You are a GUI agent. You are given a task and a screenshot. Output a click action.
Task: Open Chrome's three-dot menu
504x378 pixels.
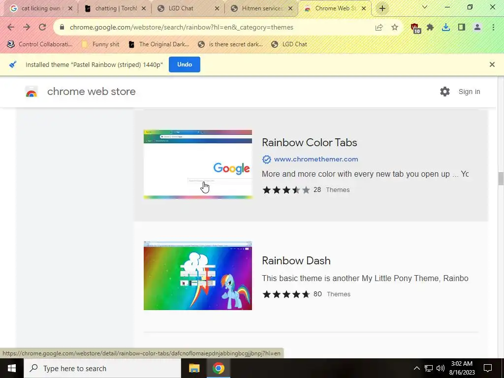click(493, 28)
